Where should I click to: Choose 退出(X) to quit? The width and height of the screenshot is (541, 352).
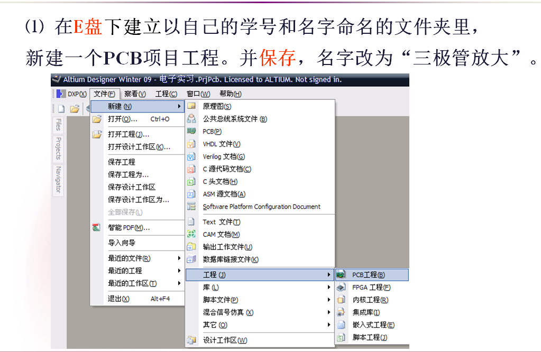click(x=137, y=299)
